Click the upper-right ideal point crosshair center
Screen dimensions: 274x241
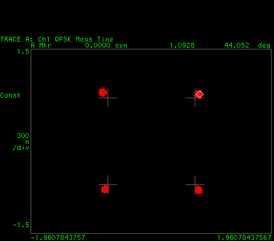click(x=195, y=98)
